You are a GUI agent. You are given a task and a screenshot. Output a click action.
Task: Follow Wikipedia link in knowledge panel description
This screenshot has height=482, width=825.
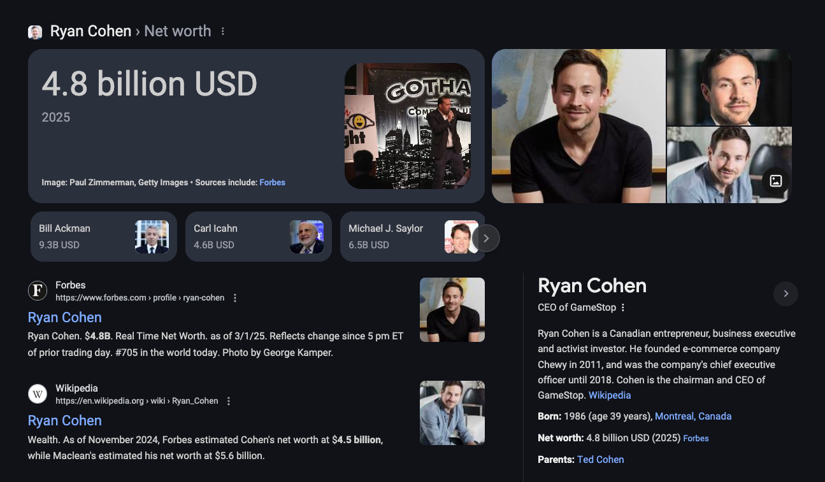(610, 395)
